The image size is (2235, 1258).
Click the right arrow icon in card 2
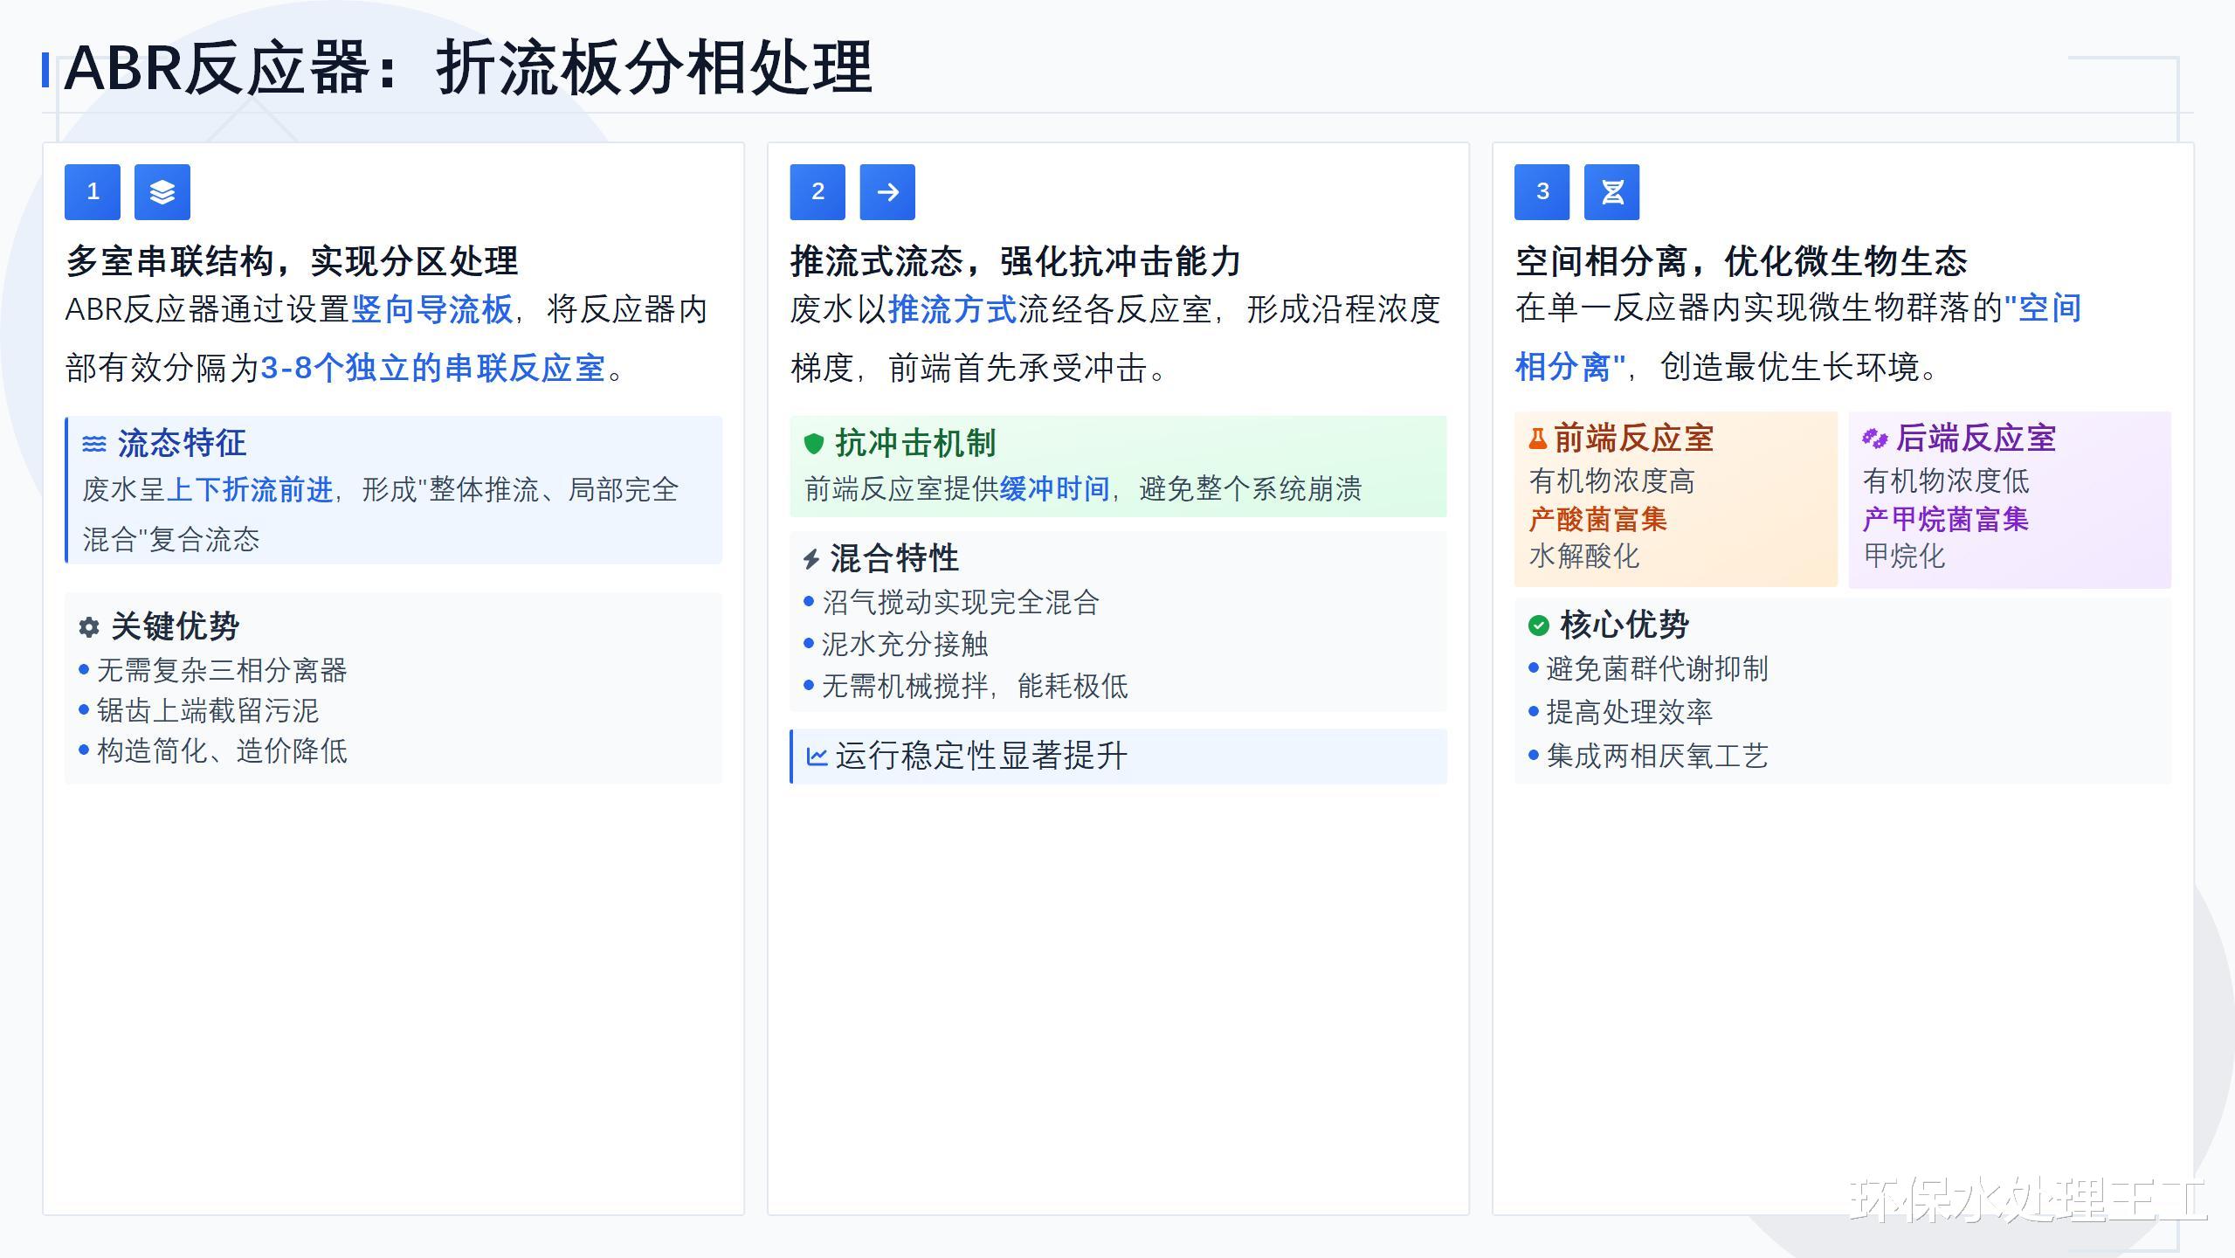coord(887,192)
